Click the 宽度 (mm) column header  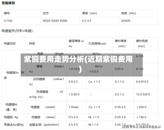coord(129,13)
